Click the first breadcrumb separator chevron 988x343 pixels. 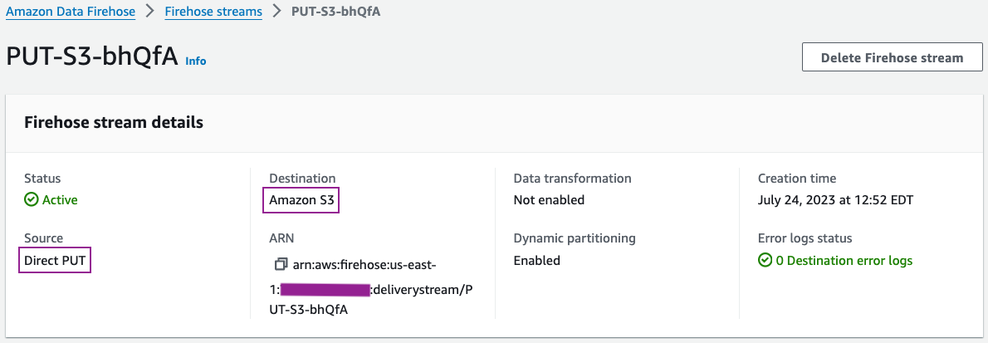[150, 12]
